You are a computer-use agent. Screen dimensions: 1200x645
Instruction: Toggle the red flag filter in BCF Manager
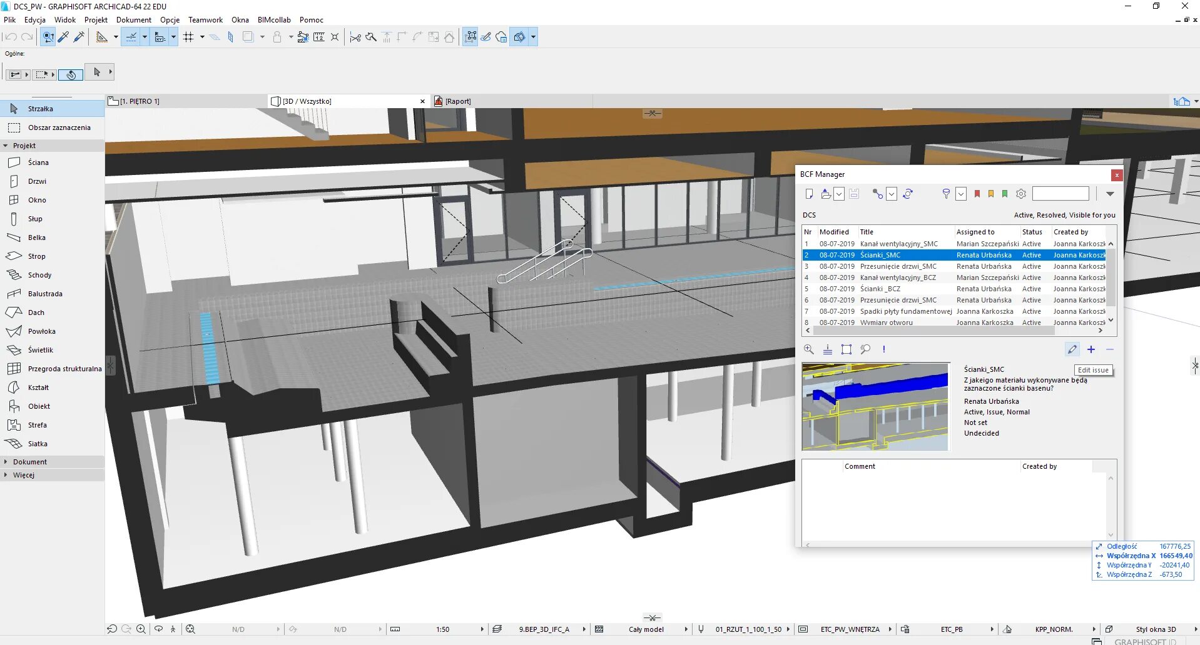[977, 194]
